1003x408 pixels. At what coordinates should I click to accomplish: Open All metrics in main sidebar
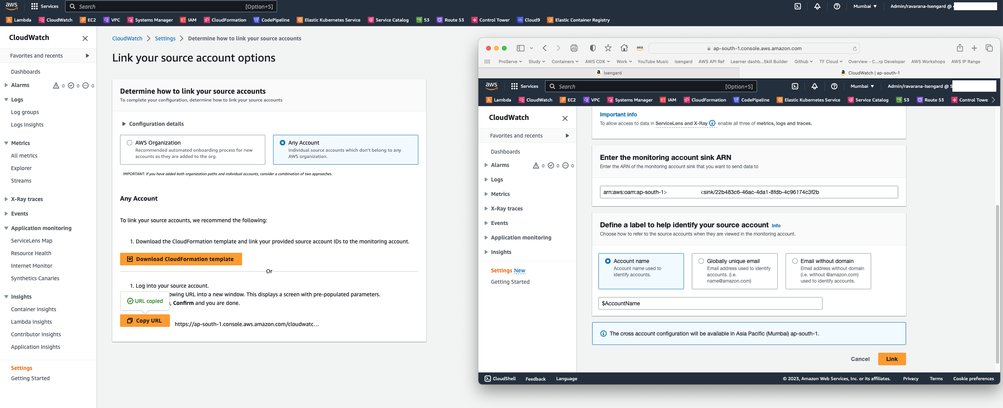click(x=24, y=156)
